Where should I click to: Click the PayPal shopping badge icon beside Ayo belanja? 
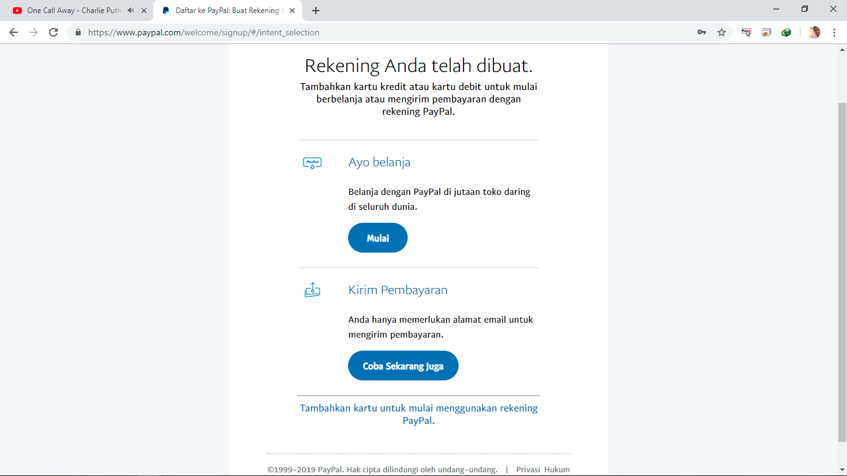tap(312, 163)
